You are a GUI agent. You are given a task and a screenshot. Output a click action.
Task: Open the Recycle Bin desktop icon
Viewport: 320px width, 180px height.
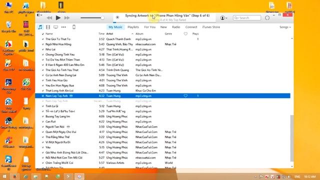coord(8,26)
